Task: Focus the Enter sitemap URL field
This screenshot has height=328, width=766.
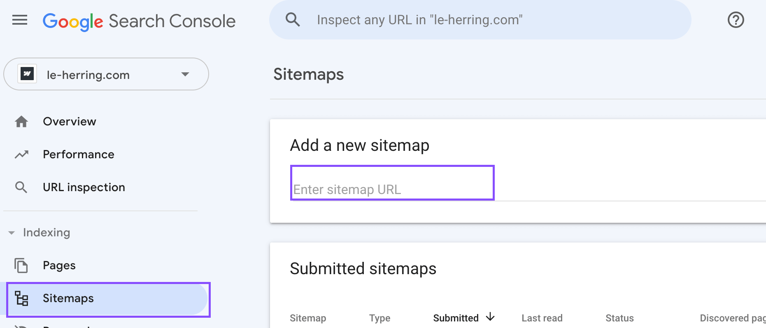Action: pyautogui.click(x=392, y=183)
